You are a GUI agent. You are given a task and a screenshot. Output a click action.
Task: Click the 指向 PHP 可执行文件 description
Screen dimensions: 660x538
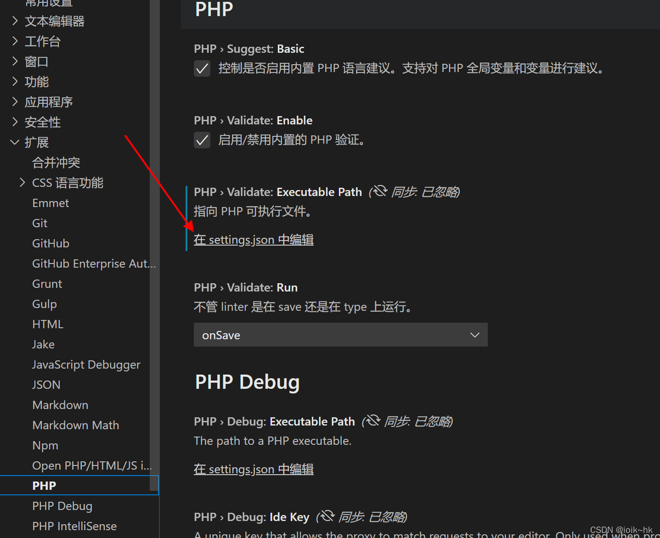(254, 211)
